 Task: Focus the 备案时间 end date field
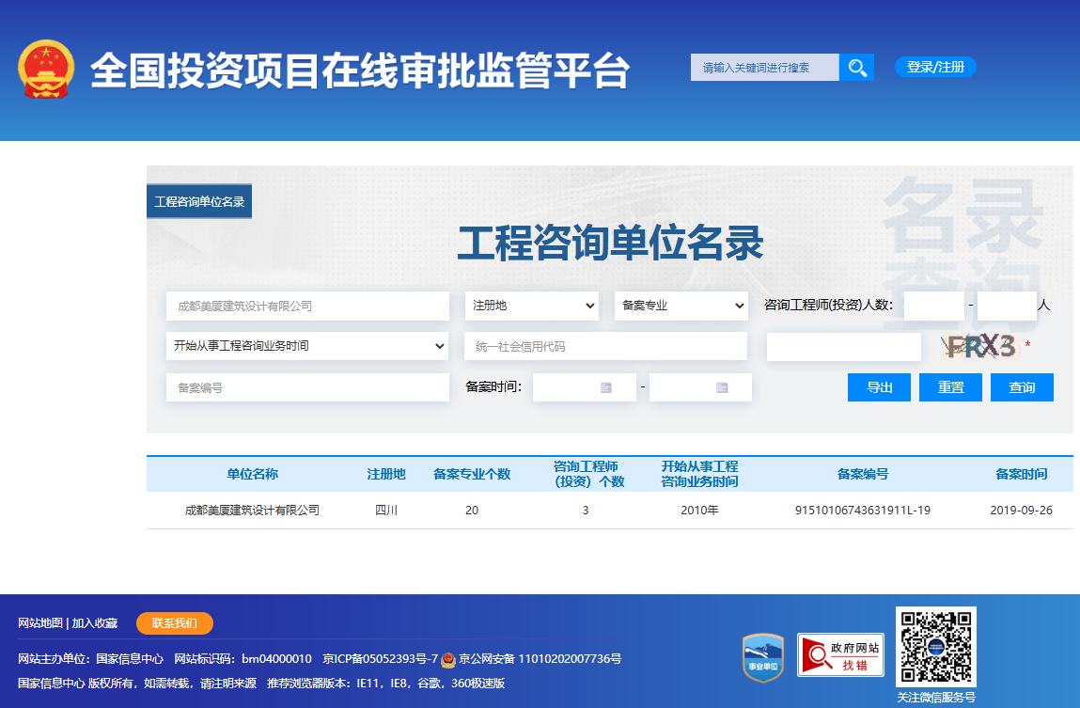[700, 387]
